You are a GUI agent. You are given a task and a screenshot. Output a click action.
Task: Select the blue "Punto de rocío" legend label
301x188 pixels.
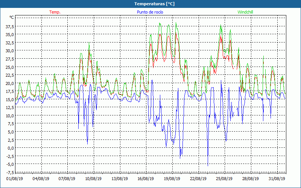click(150, 12)
